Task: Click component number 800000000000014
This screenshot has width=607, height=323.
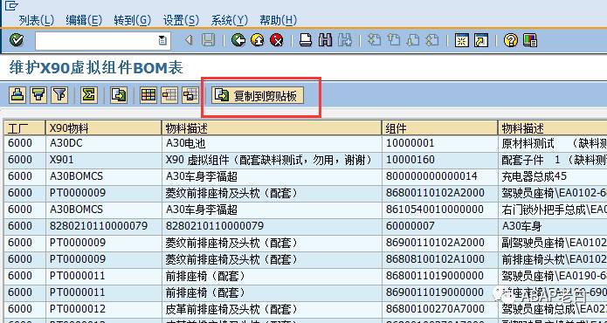Action: tap(431, 177)
